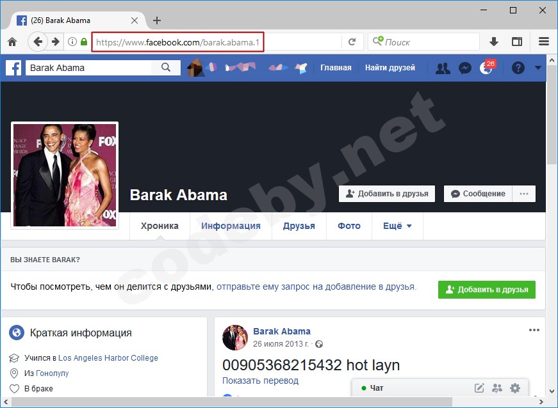
Task: Expand the Ещё dropdown tab
Action: click(x=397, y=226)
